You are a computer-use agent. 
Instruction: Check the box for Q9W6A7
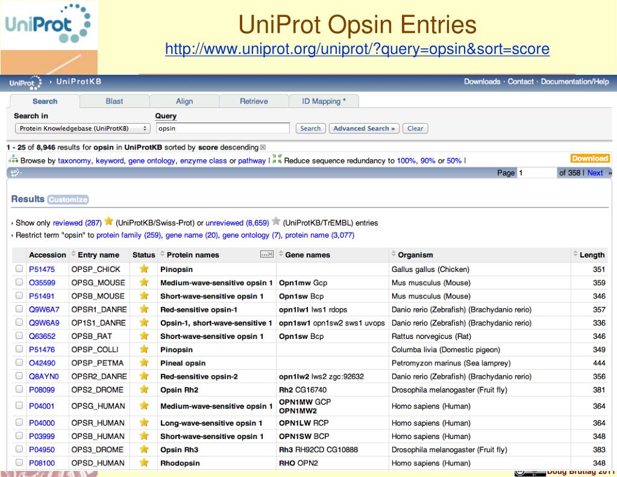click(x=19, y=309)
